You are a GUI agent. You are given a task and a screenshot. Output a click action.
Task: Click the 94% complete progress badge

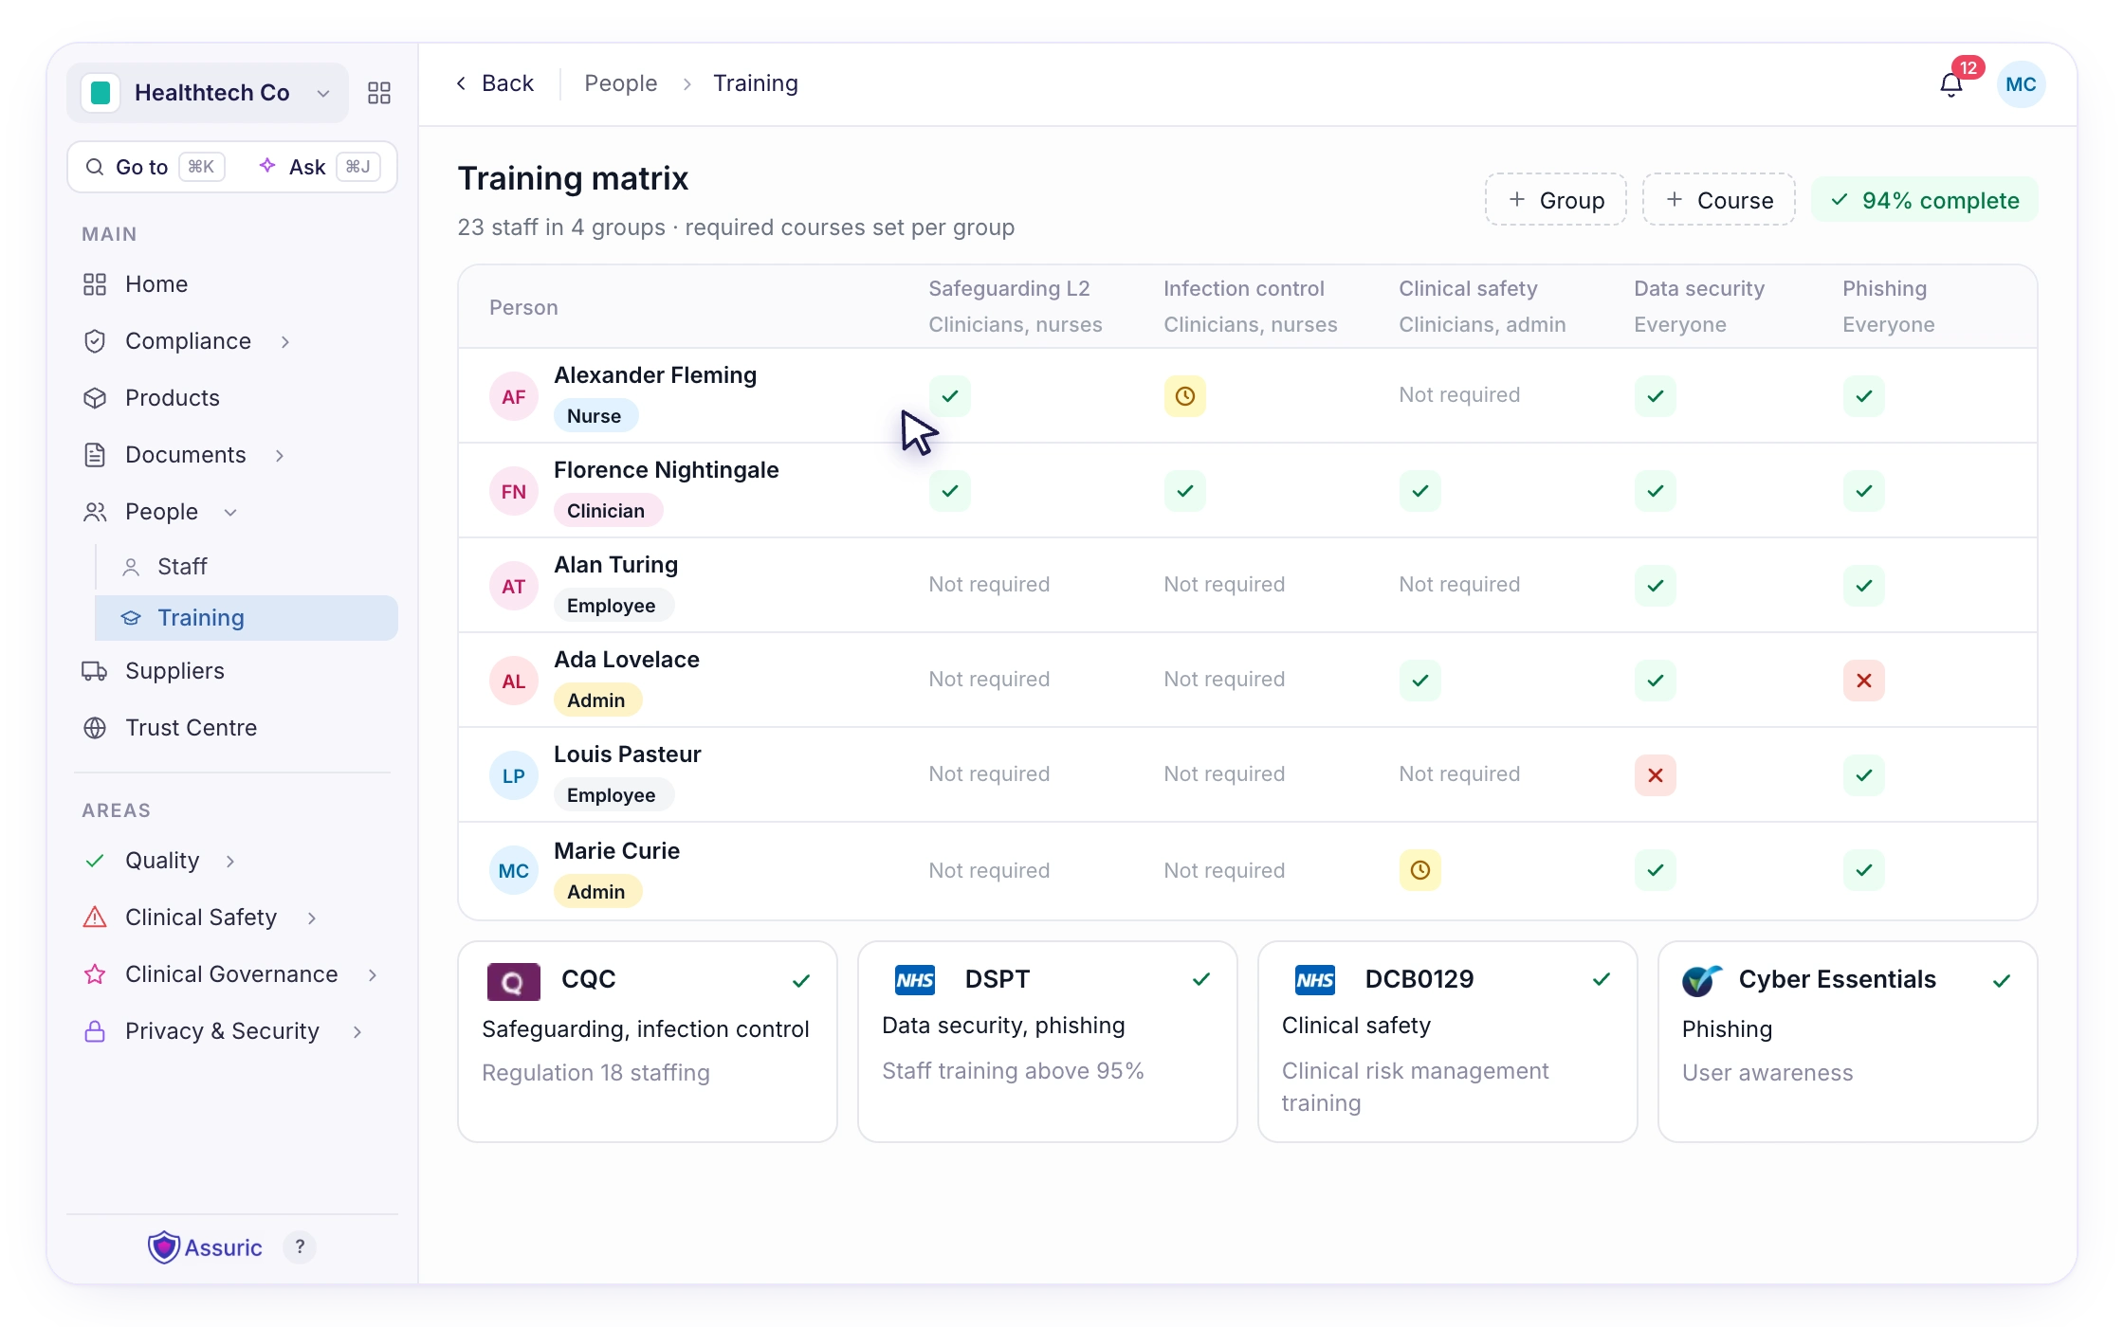coord(1924,200)
